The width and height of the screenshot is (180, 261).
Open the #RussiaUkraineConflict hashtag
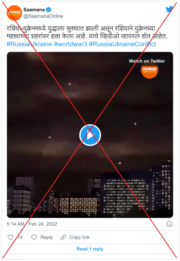123,44
